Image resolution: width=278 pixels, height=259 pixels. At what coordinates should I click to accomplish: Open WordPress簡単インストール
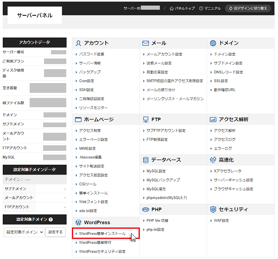pyautogui.click(x=102, y=233)
